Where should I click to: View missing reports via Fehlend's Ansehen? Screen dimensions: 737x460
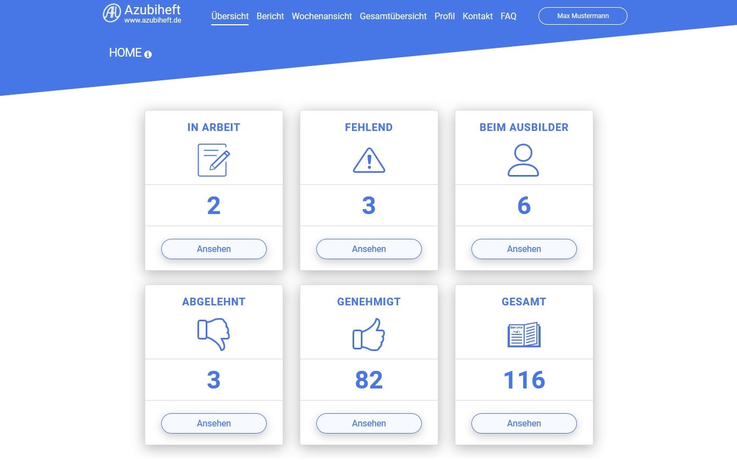(x=369, y=249)
